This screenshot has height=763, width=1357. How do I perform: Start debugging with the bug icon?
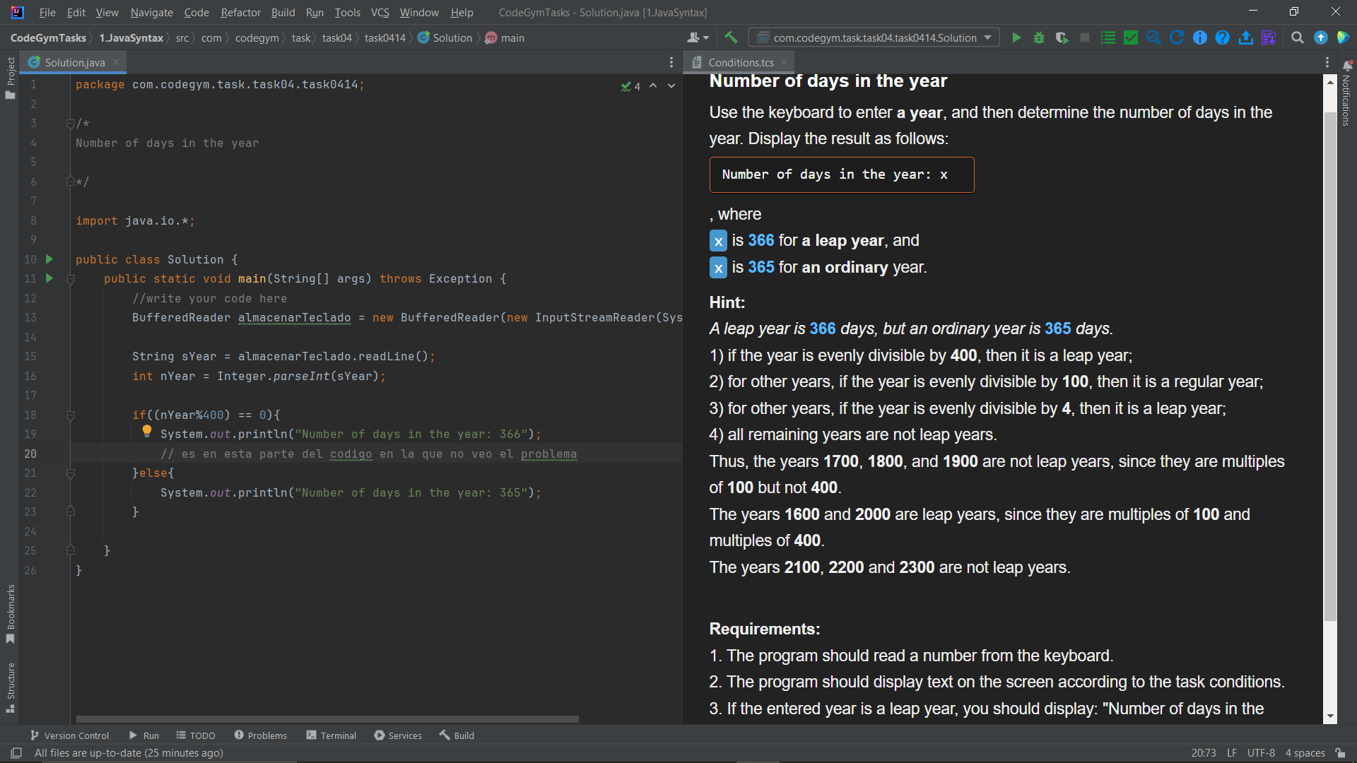1038,37
